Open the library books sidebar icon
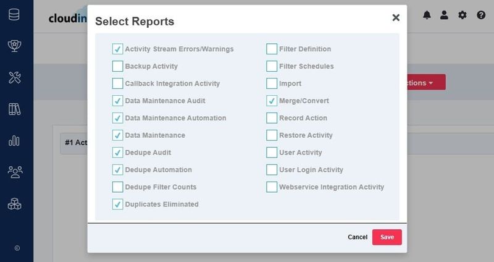The height and width of the screenshot is (262, 494). coord(14,109)
